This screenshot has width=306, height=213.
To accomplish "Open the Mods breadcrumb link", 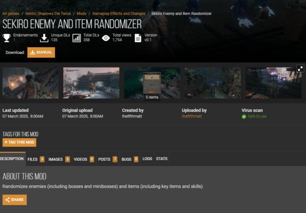I will pos(82,14).
